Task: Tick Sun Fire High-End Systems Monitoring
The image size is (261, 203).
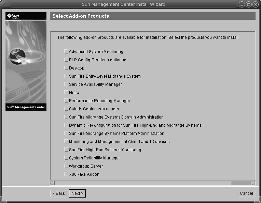Action: coord(66,150)
